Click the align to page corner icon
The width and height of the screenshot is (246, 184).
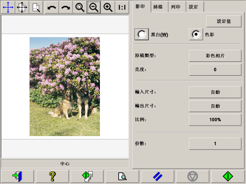click(36, 7)
